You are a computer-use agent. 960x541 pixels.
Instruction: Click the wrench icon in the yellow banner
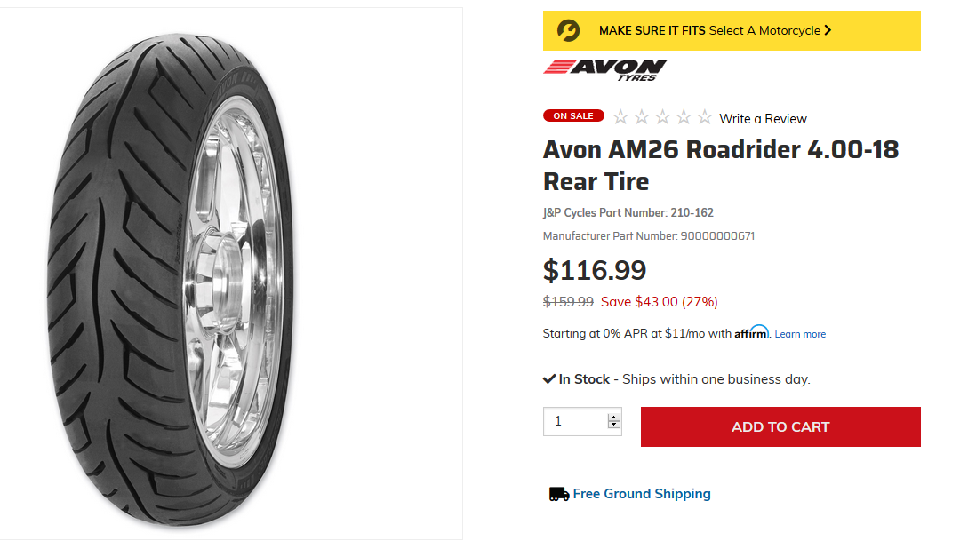(x=568, y=30)
